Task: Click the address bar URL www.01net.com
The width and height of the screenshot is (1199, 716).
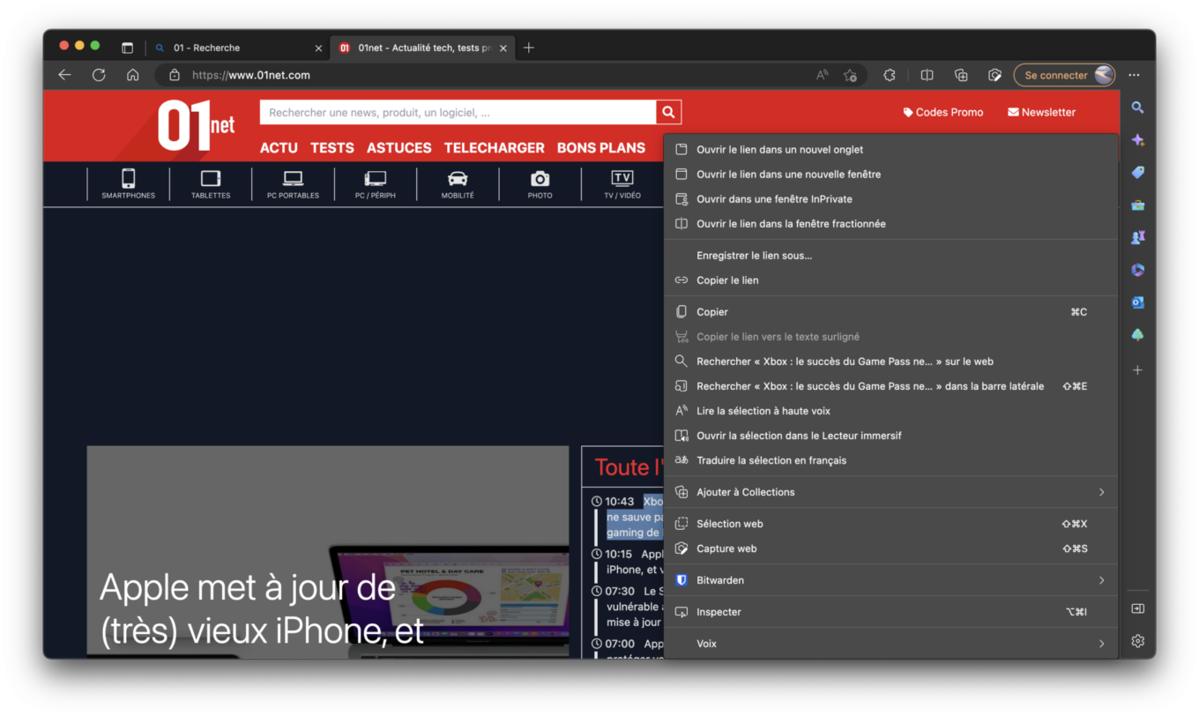Action: pos(251,75)
